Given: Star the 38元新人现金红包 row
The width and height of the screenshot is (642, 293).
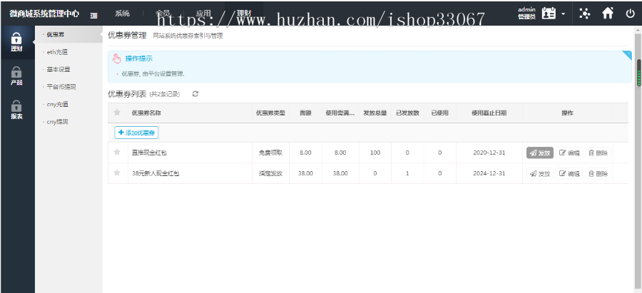Looking at the screenshot, I should pyautogui.click(x=117, y=173).
